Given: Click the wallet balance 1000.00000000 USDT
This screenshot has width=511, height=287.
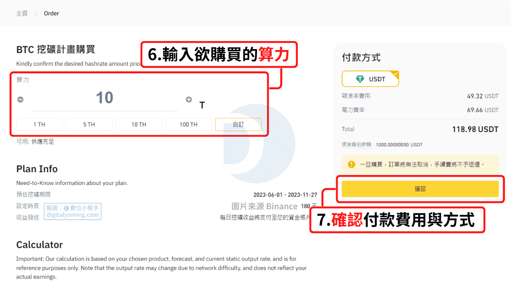Looking at the screenshot, I should click(399, 145).
